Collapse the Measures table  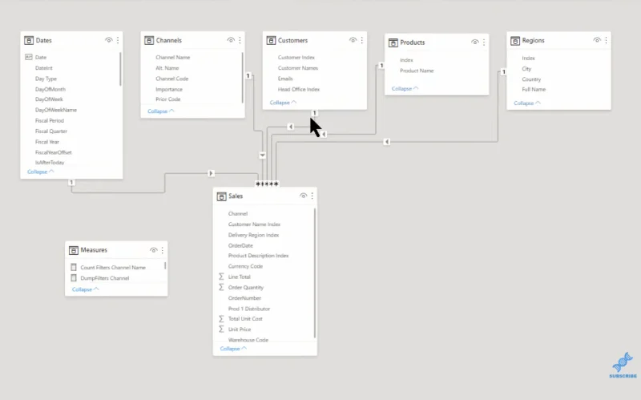coord(85,289)
